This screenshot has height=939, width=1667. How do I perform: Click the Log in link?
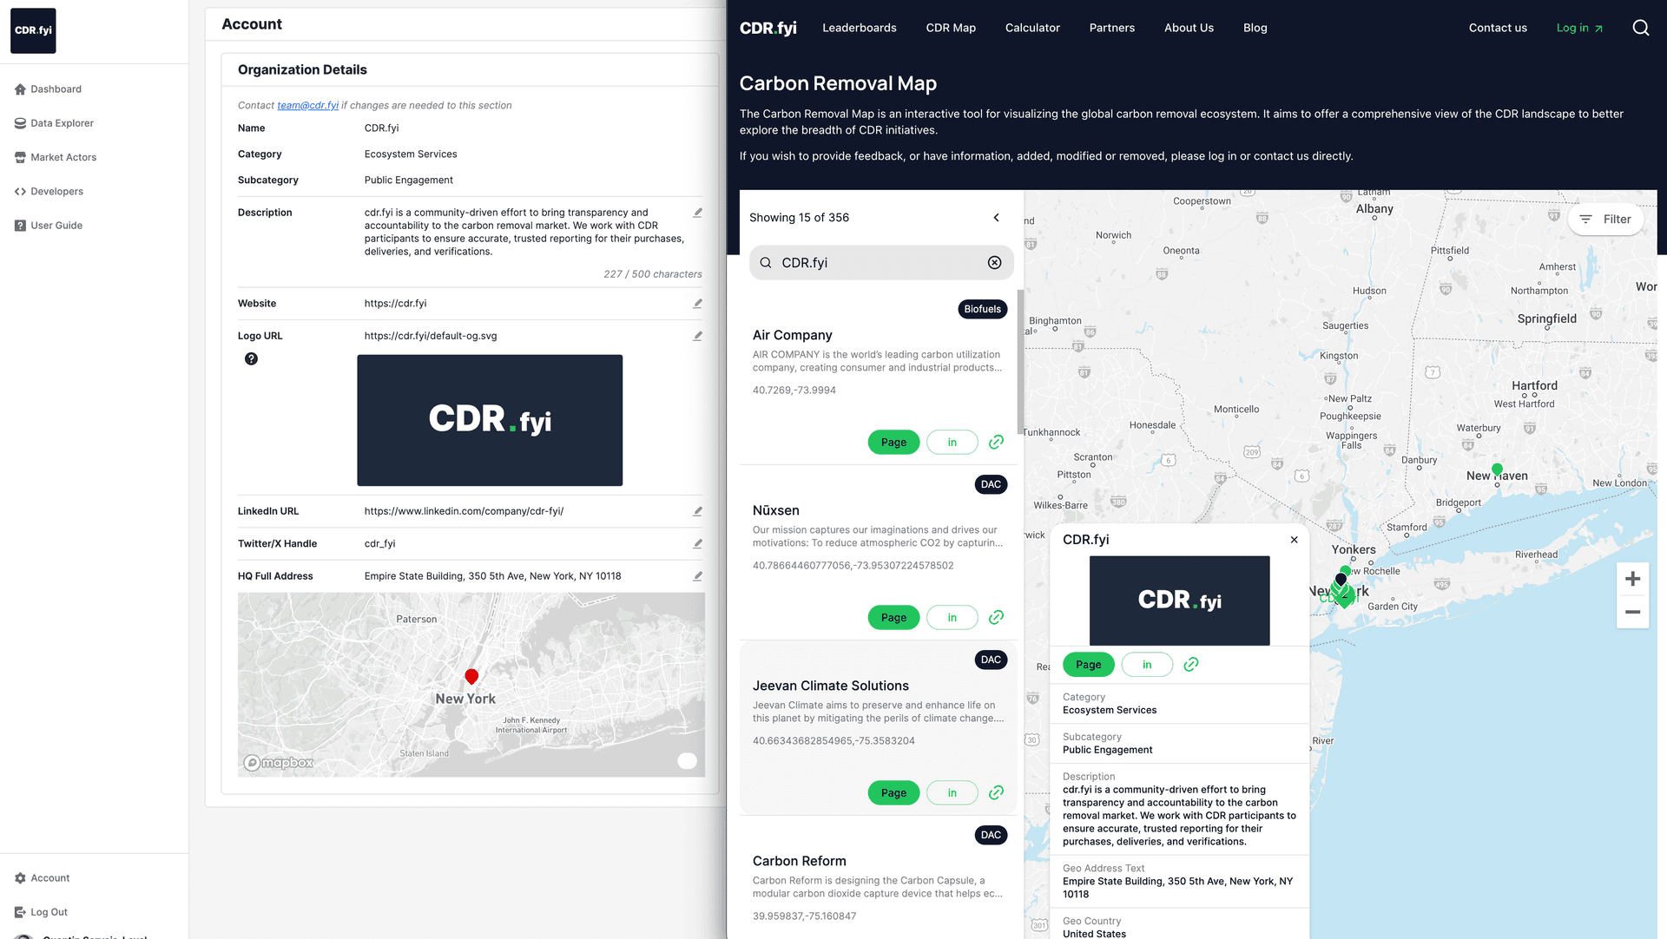coord(1579,28)
